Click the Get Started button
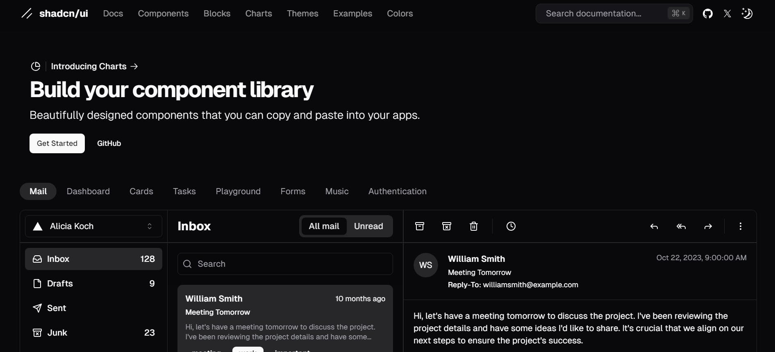Image resolution: width=775 pixels, height=352 pixels. (57, 143)
